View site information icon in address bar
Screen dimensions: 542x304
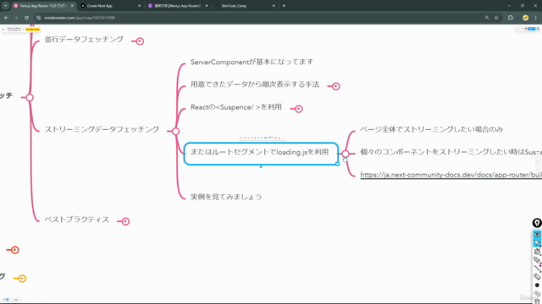[39, 18]
